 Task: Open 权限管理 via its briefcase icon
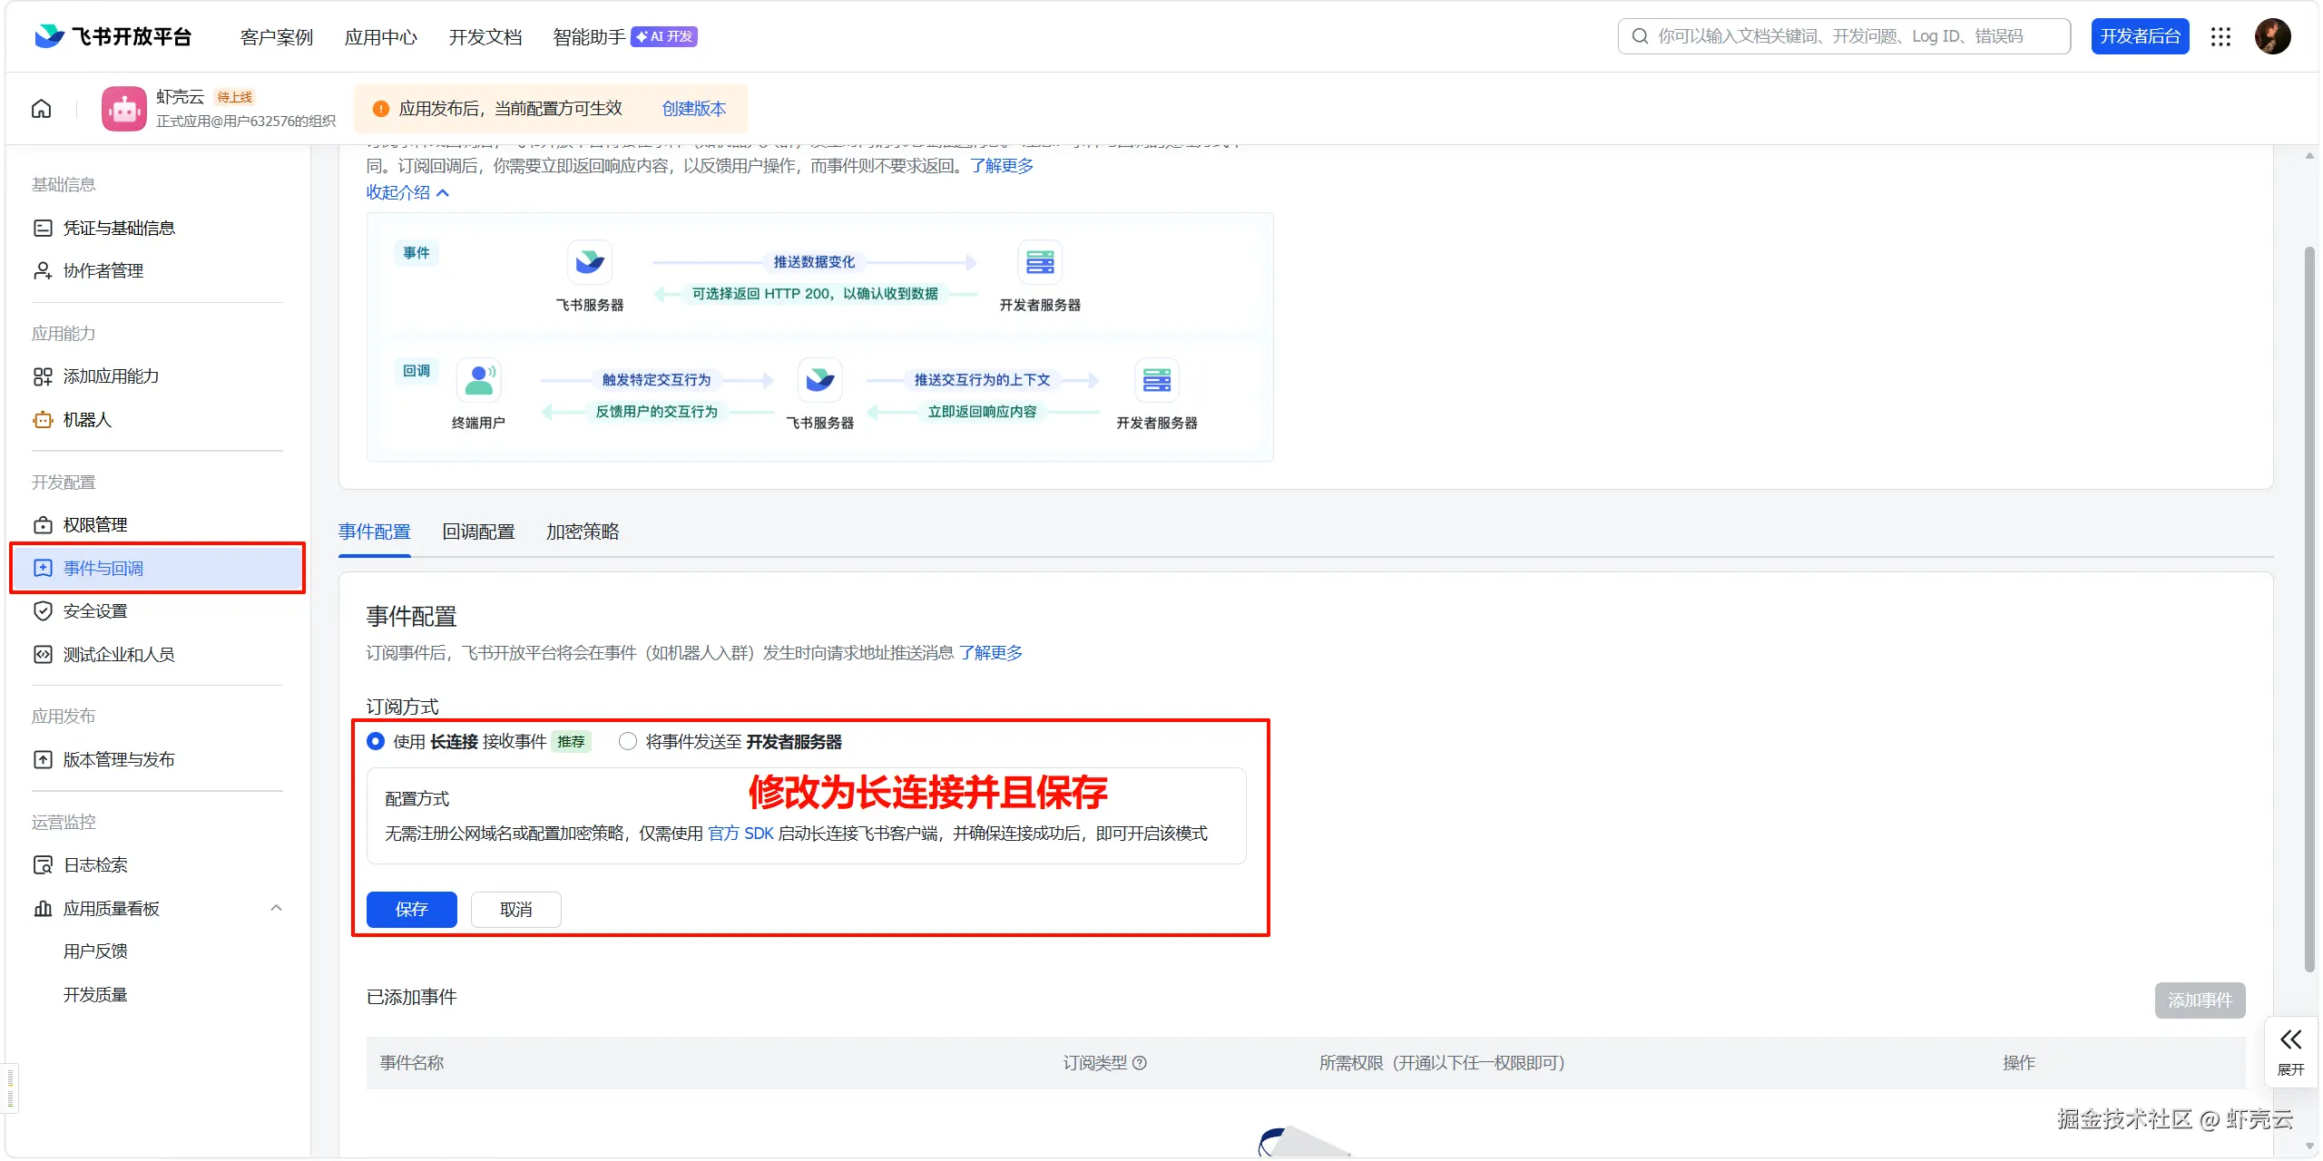(x=43, y=524)
